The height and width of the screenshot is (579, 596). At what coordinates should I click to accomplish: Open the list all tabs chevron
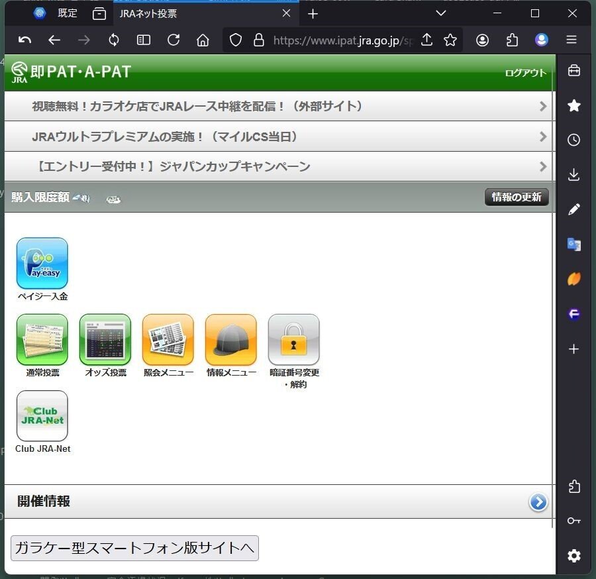coord(441,13)
